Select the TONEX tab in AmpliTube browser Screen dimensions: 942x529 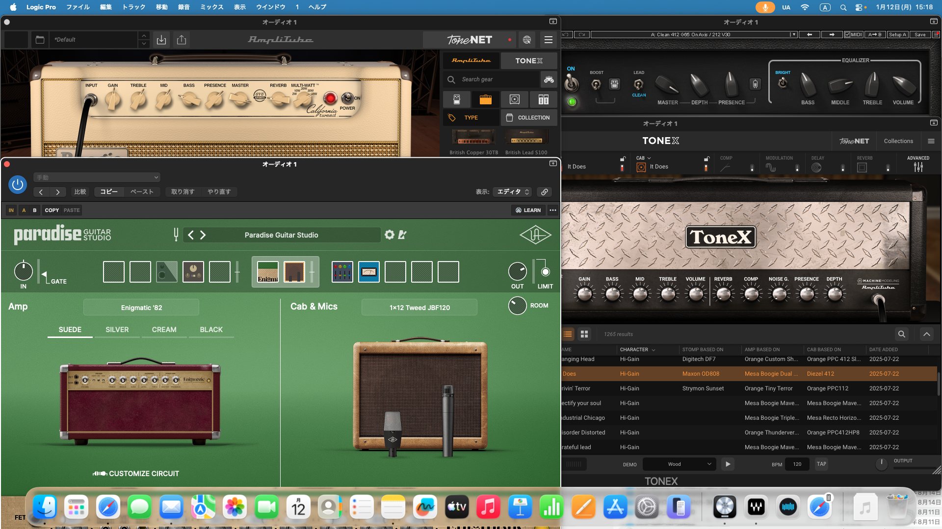point(528,61)
